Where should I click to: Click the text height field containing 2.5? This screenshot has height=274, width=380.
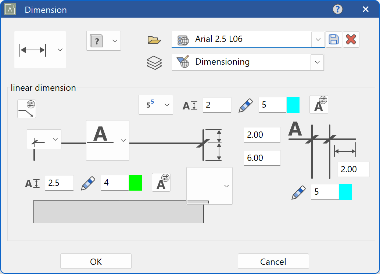tap(59, 183)
